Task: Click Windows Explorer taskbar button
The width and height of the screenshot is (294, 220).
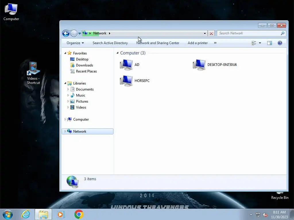Action: click(43, 214)
